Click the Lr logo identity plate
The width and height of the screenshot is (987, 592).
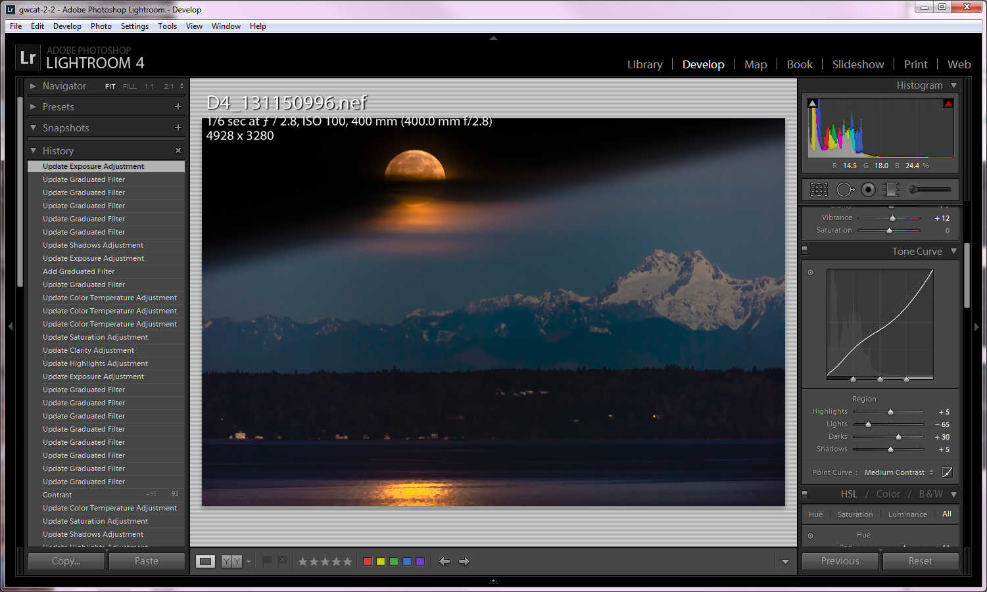pos(28,57)
